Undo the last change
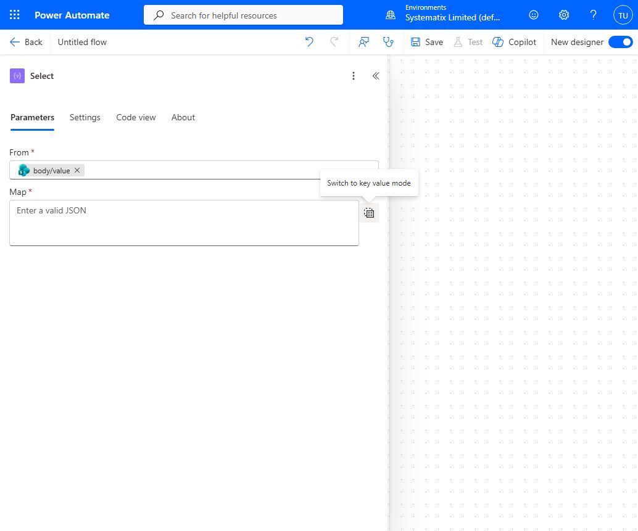Screen dimensions: 638x531 coord(309,42)
